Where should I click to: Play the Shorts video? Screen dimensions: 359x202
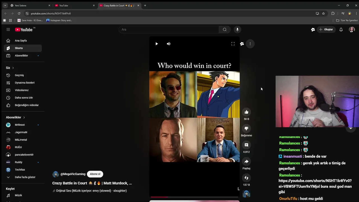point(157,44)
